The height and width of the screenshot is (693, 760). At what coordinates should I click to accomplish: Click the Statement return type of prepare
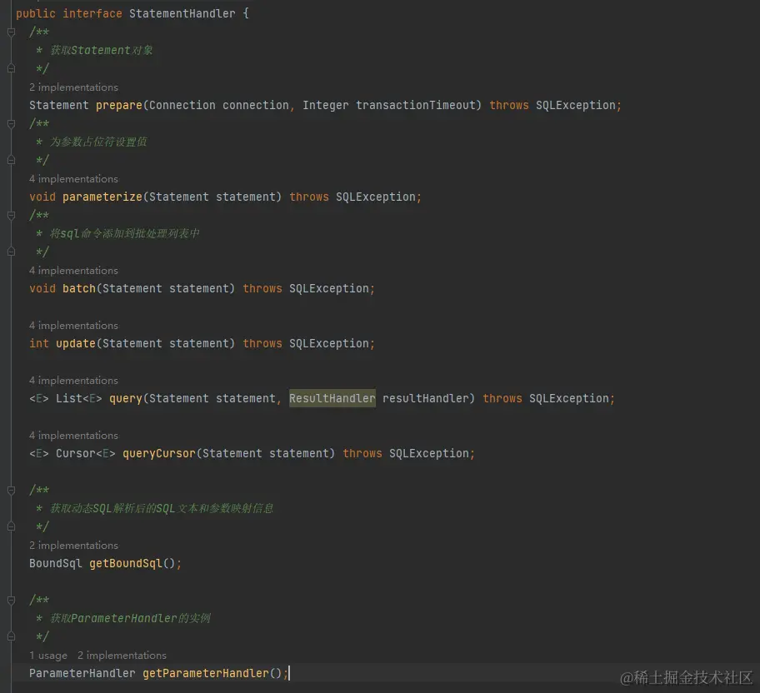pos(59,105)
